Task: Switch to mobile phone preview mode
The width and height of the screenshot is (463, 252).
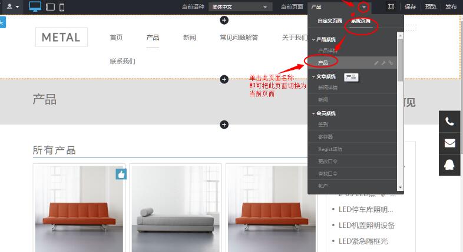Action: [62, 7]
